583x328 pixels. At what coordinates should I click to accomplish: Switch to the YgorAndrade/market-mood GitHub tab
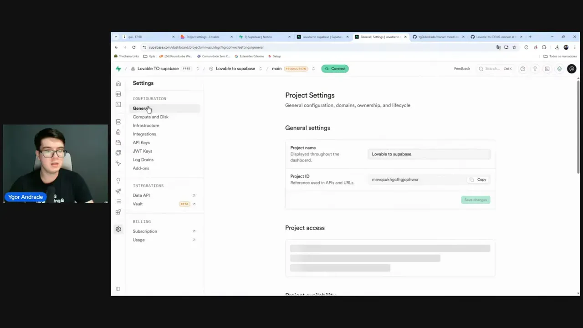point(438,37)
